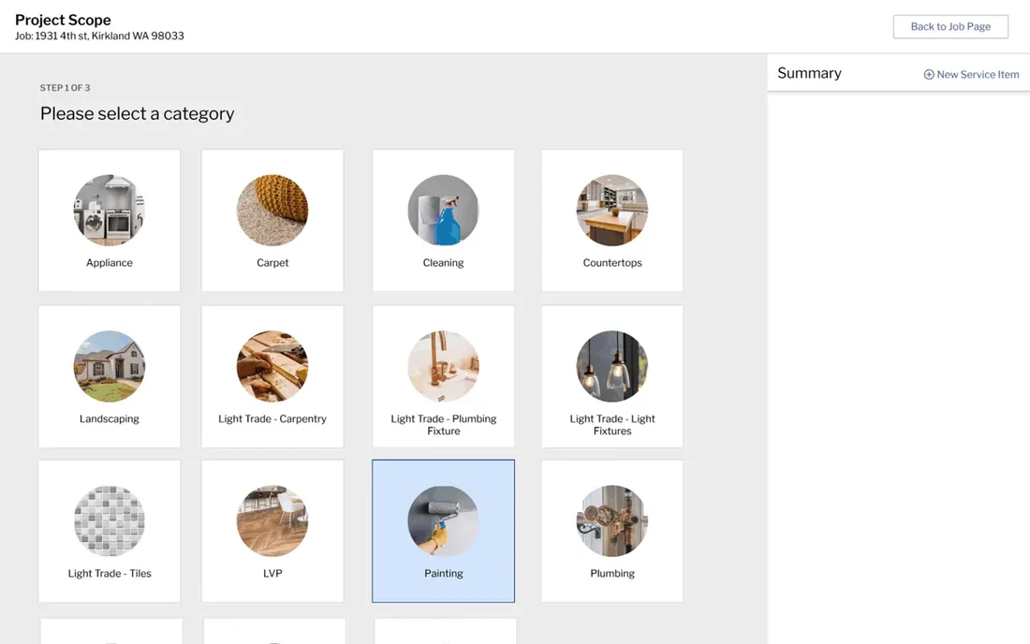Select the Countertops kitchen image

coord(612,210)
